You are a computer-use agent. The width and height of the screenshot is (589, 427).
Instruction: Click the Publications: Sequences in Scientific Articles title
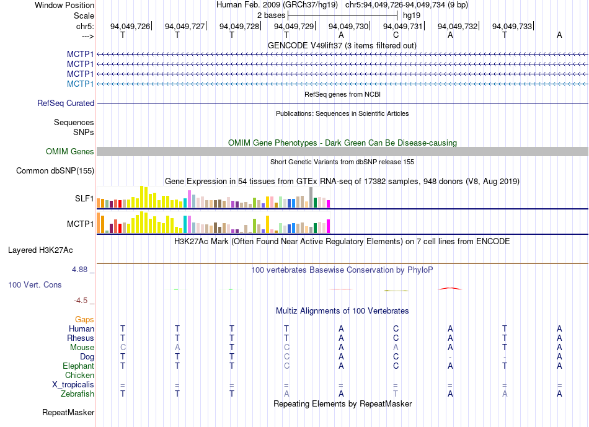point(342,113)
